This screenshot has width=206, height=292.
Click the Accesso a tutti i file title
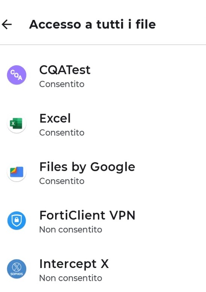pyautogui.click(x=92, y=24)
